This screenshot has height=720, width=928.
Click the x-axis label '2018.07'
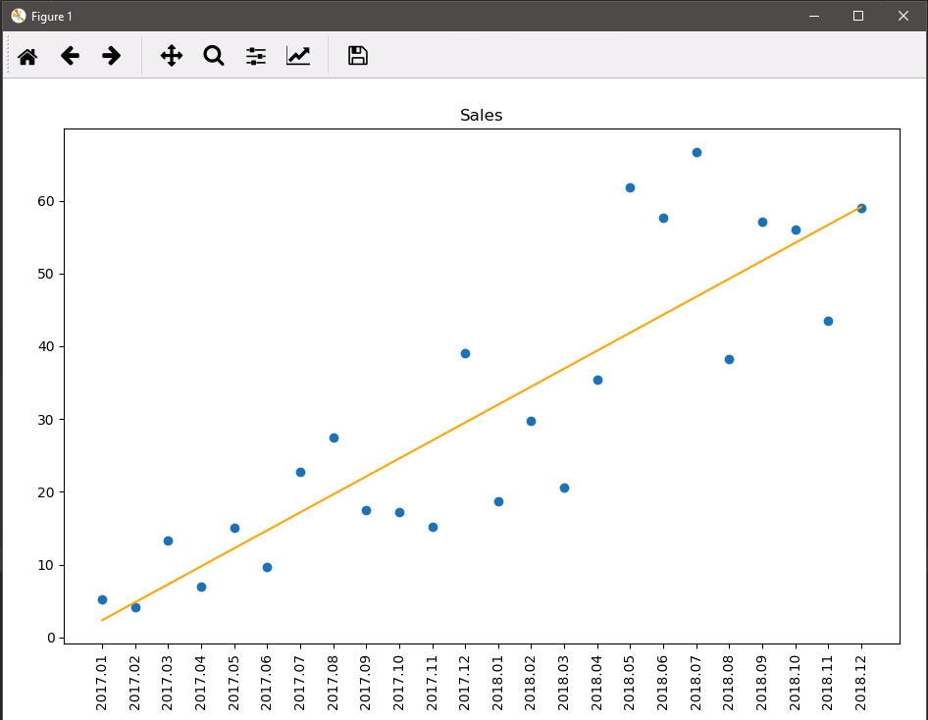click(696, 683)
